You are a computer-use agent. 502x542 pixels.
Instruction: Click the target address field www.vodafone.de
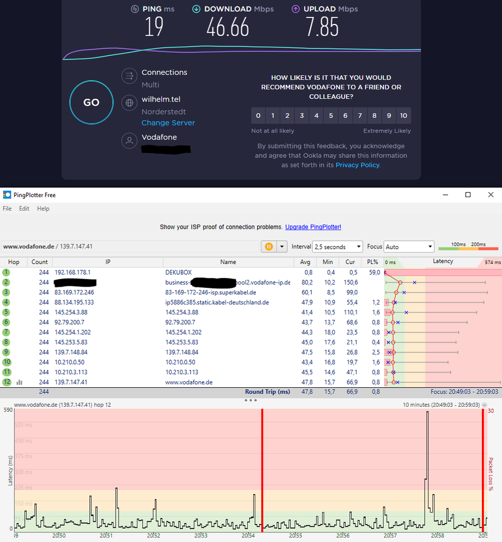click(130, 247)
